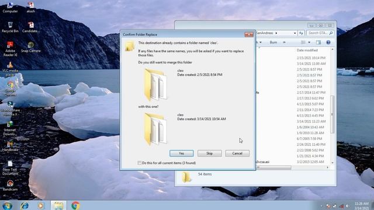Click the refresh button beside address bar
Viewport: 374px width, 210px height.
click(301, 33)
